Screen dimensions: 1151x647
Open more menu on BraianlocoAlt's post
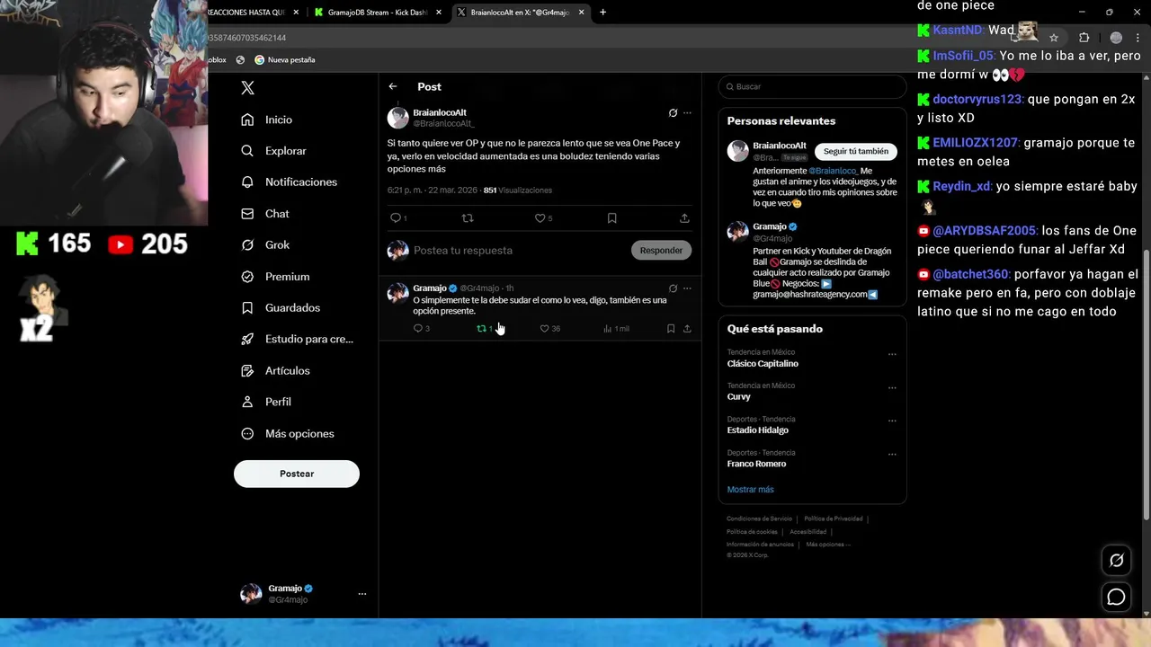tap(687, 113)
